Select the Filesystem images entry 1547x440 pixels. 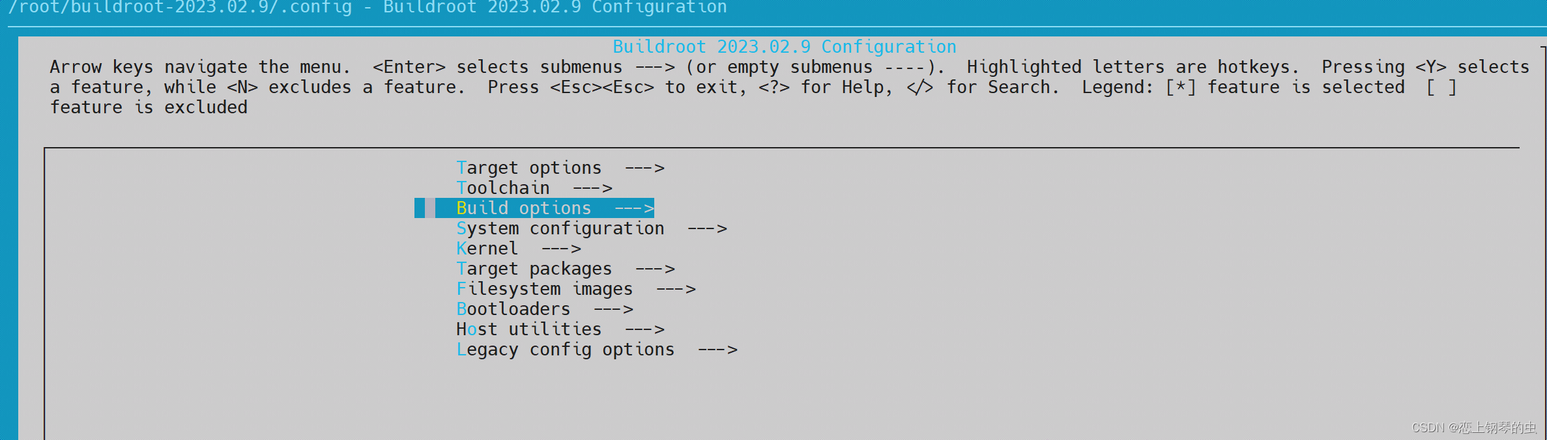point(545,288)
